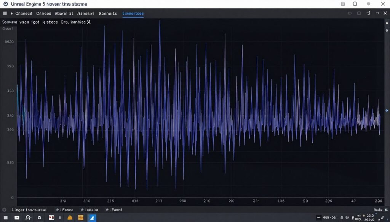The image size is (390, 222).
Task: Click the Unreal Engine logo in title bar
Action: click(x=6, y=4)
